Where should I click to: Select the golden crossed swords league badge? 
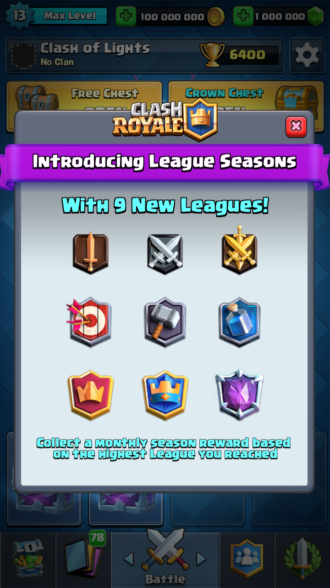tap(239, 251)
